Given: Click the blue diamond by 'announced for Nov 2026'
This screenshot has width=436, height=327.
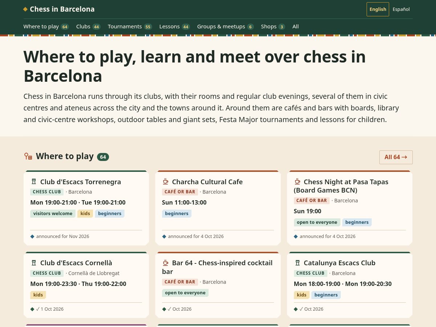Looking at the screenshot, I should pos(32,237).
